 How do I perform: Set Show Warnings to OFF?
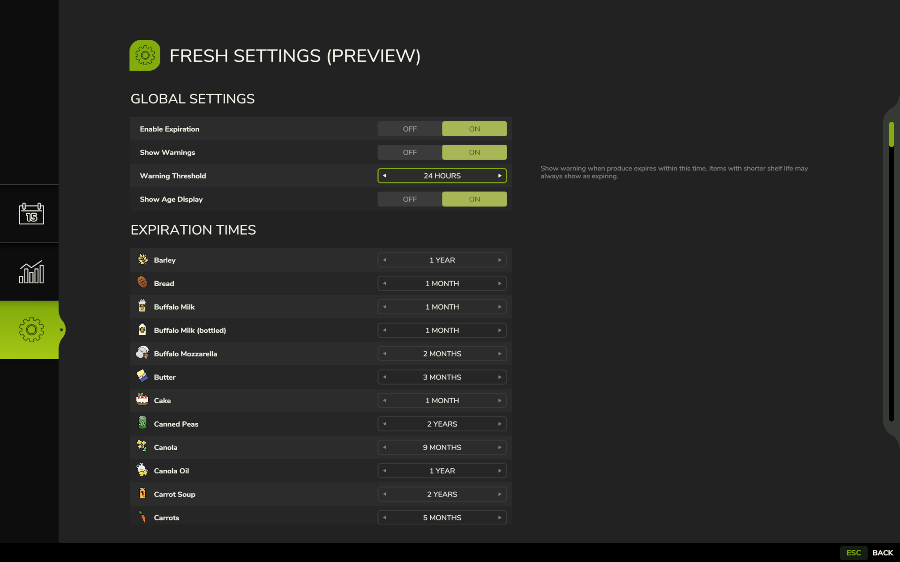pos(410,152)
